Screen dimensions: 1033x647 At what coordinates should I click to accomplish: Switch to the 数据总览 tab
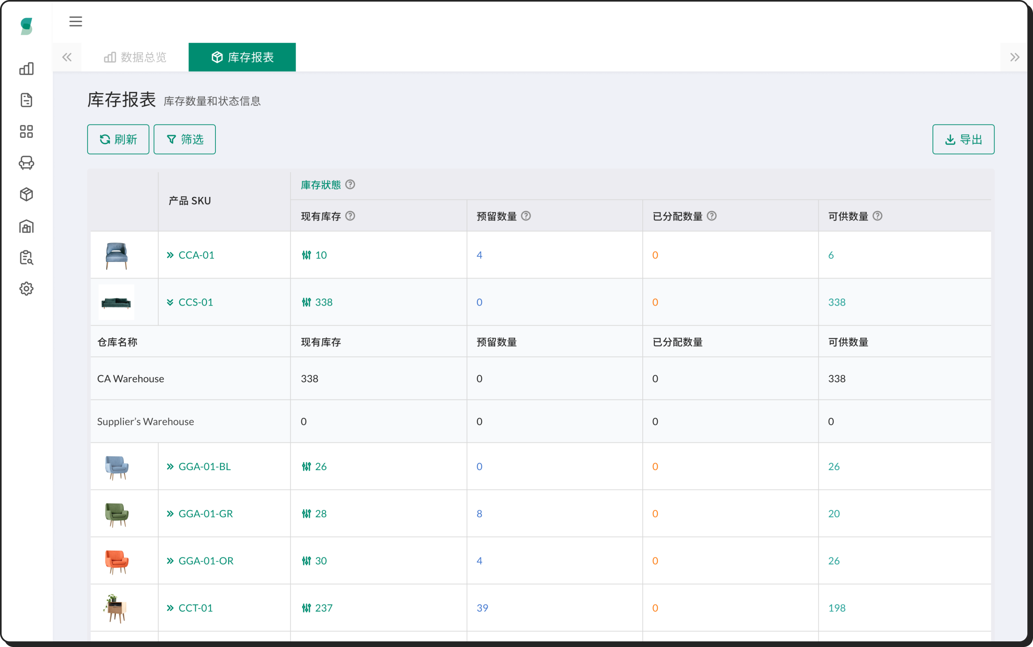point(135,57)
